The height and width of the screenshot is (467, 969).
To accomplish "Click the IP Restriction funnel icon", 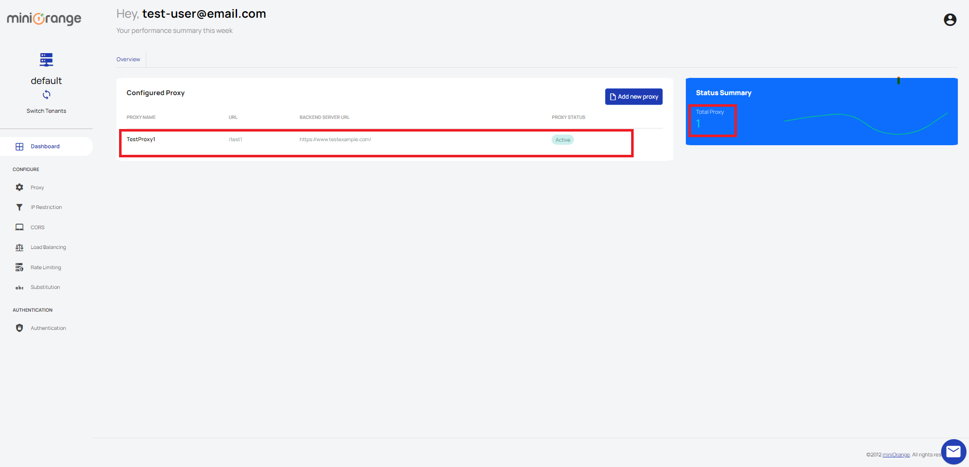I will tap(19, 207).
